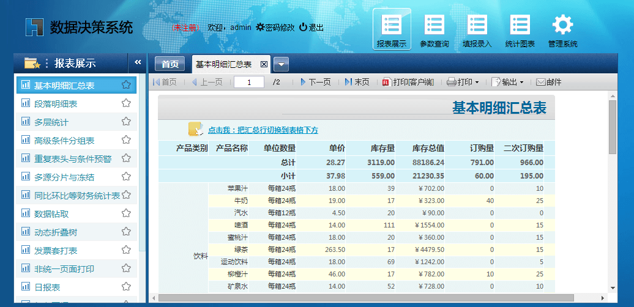Open the 填报录入 navigation icon
This screenshot has width=634, height=307.
[477, 31]
